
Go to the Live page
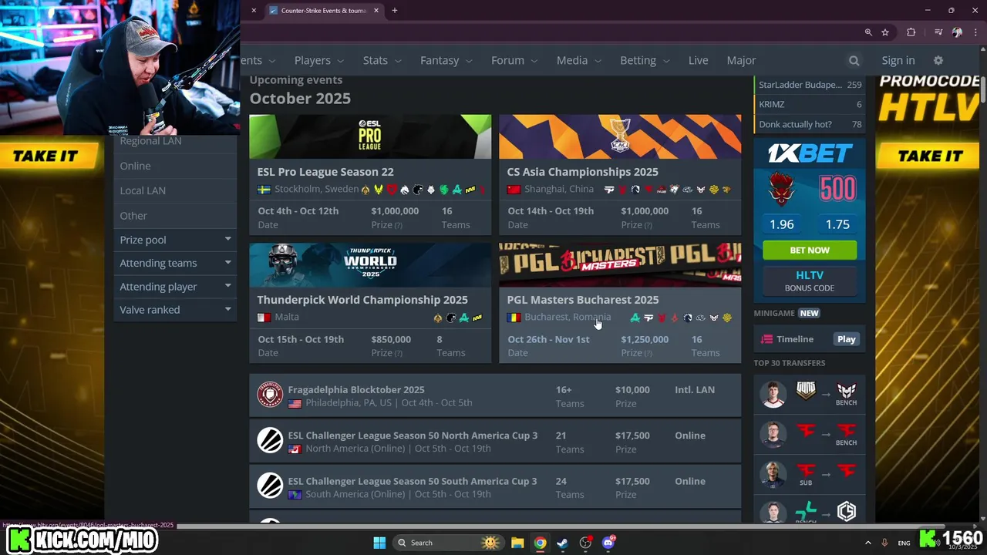[x=698, y=60]
